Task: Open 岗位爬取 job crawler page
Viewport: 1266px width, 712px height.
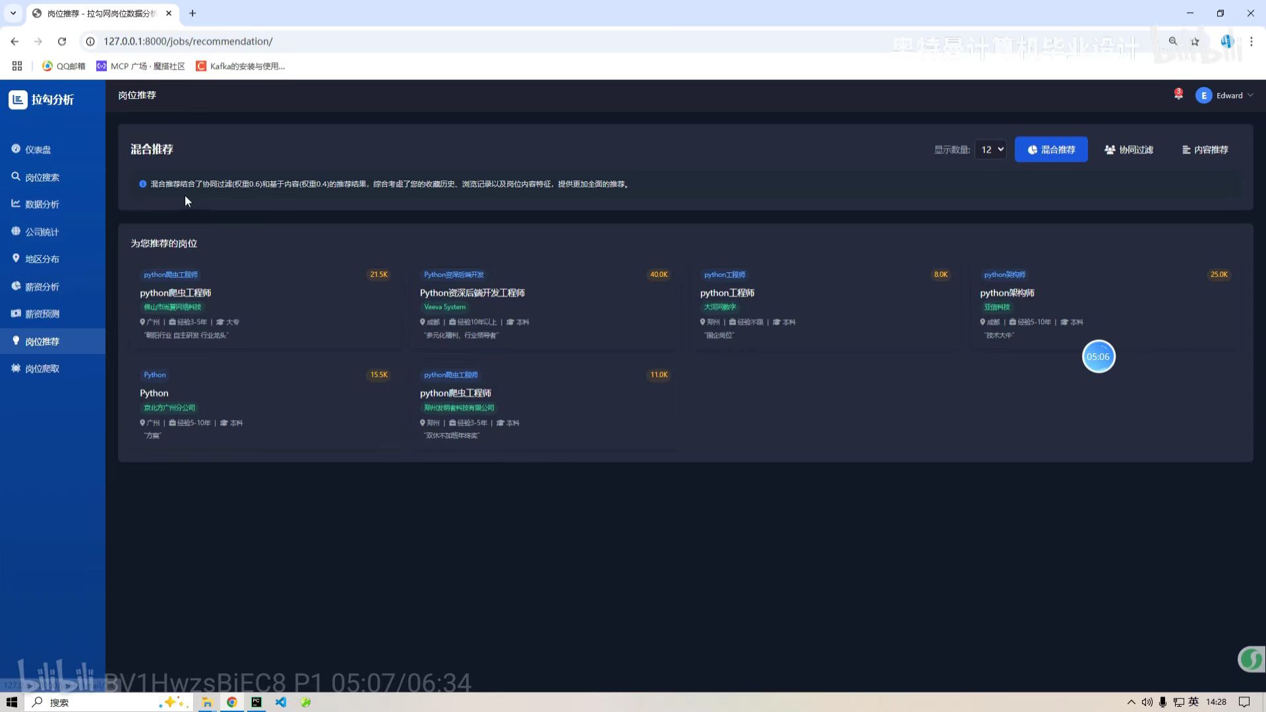Action: coord(42,369)
